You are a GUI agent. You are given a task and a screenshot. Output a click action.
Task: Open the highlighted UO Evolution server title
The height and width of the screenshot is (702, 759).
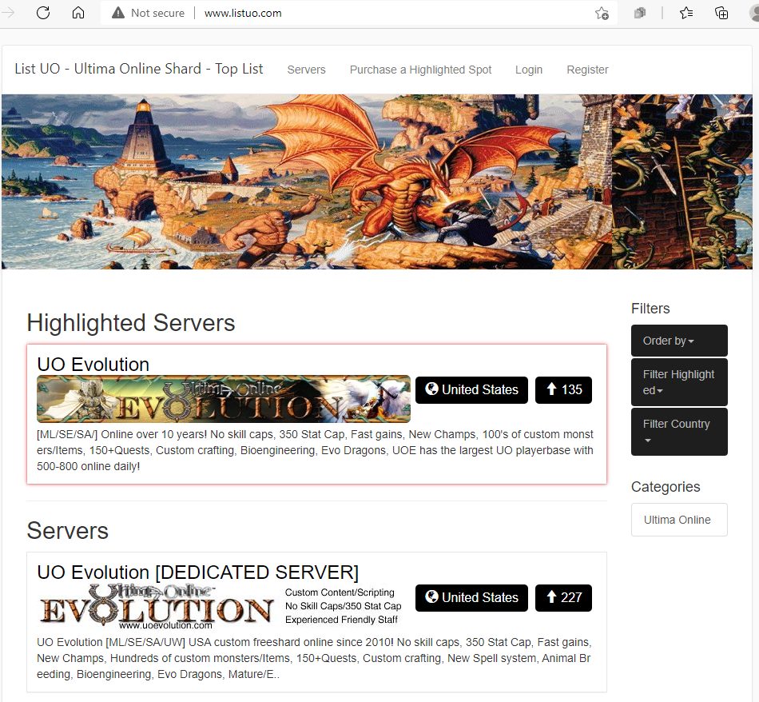click(x=93, y=365)
